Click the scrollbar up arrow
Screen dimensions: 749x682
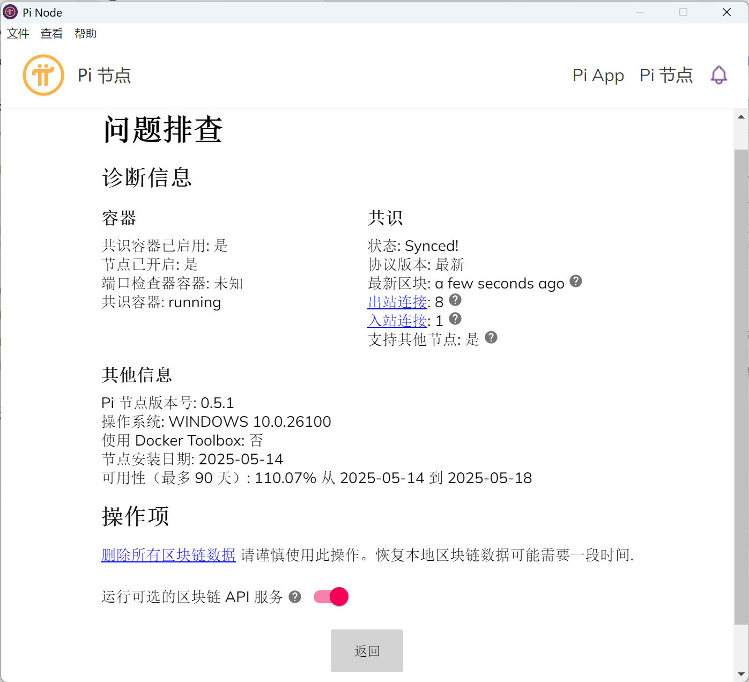[741, 116]
